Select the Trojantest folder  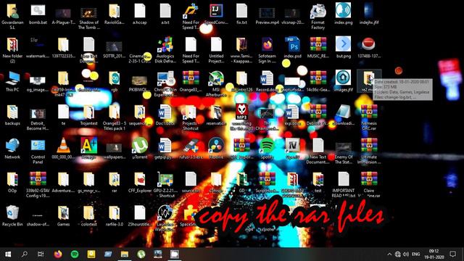[88, 115]
